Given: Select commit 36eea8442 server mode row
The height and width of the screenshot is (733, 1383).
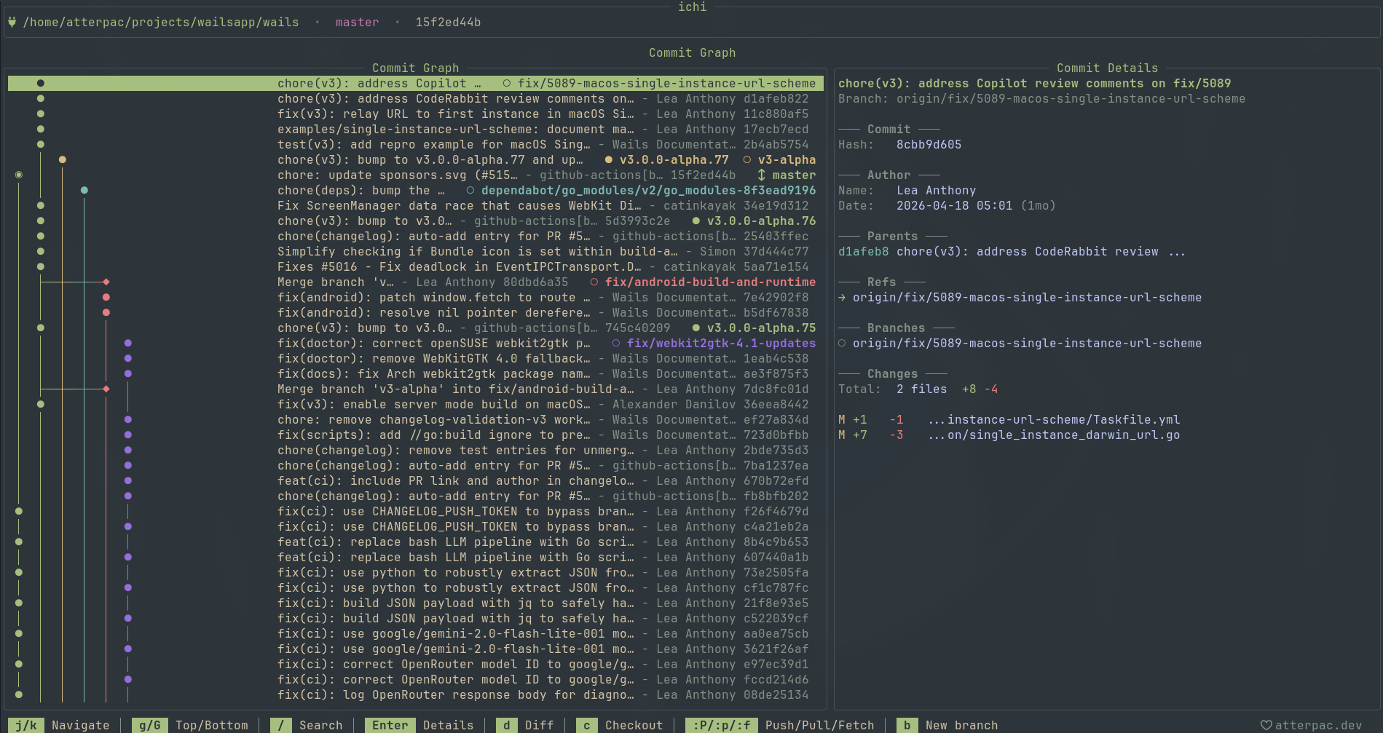Looking at the screenshot, I should (416, 404).
